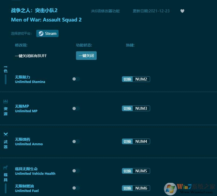This screenshot has width=217, height=196.
Task: Switch on Unlimited Vehicle Health toggle
Action: tap(75, 171)
